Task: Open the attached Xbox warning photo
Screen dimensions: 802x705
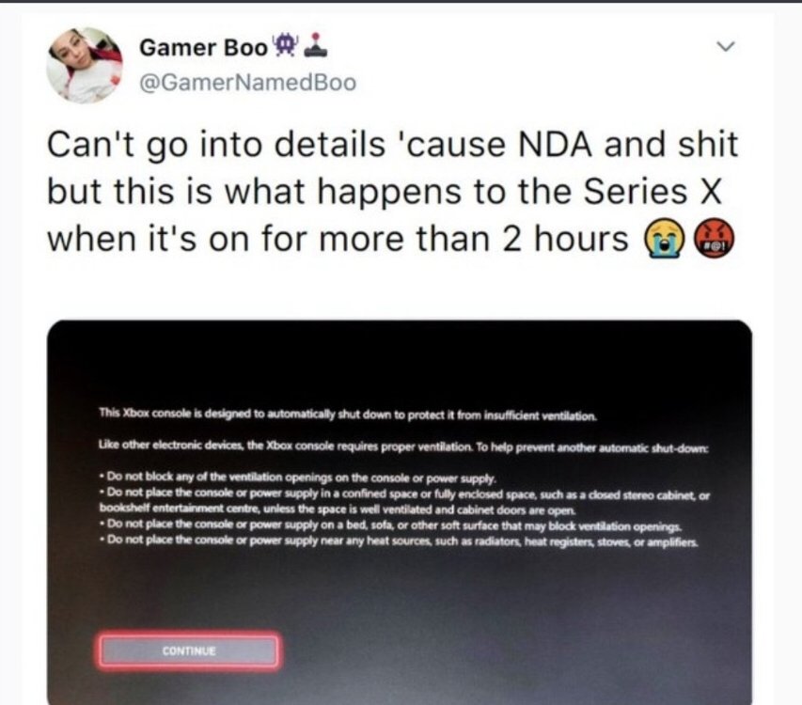Action: click(x=400, y=512)
